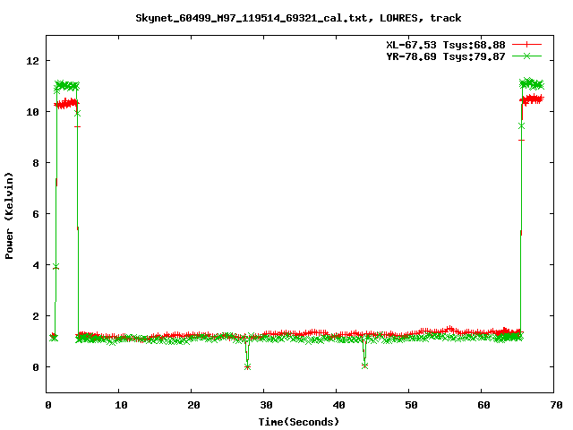This screenshot has height=430, width=573.
Task: Click the y-axis tick label 6
Action: point(37,214)
